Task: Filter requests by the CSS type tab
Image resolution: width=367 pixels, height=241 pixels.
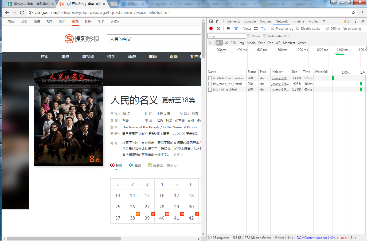Action: coord(233,43)
